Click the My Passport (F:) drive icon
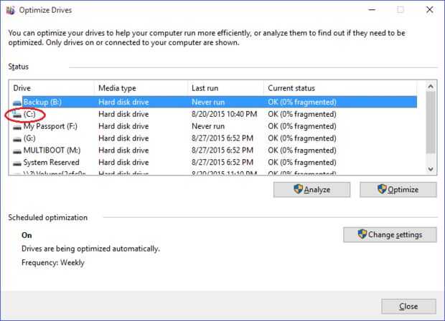Image resolution: width=445 pixels, height=321 pixels. pyautogui.click(x=17, y=126)
